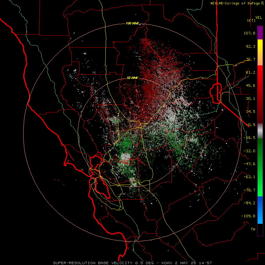Click the [KT] units label

coord(251,20)
